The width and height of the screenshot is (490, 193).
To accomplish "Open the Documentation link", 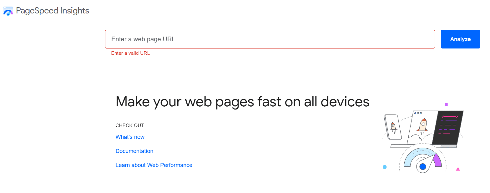I will (x=134, y=151).
